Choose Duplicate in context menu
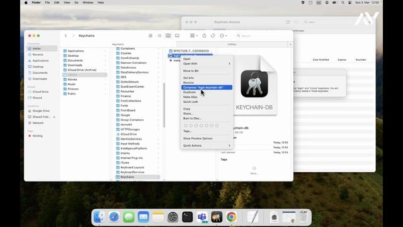Screen dimensions: 403x227 tap(207, 92)
